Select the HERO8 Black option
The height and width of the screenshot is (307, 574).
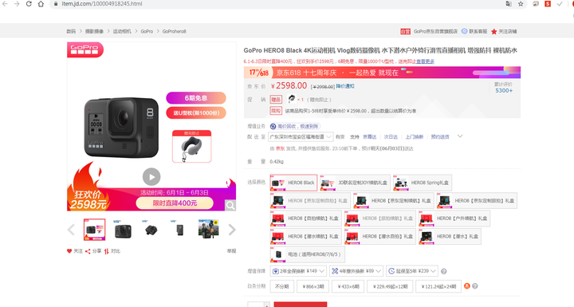(x=293, y=183)
